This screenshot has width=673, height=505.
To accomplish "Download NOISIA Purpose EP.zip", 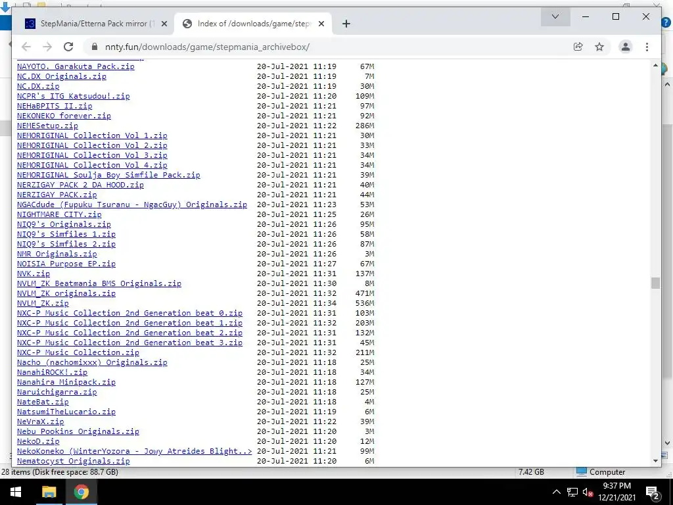I will click(66, 264).
